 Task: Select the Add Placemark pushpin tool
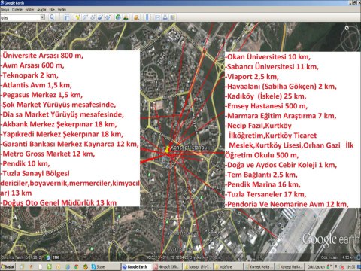point(77,17)
